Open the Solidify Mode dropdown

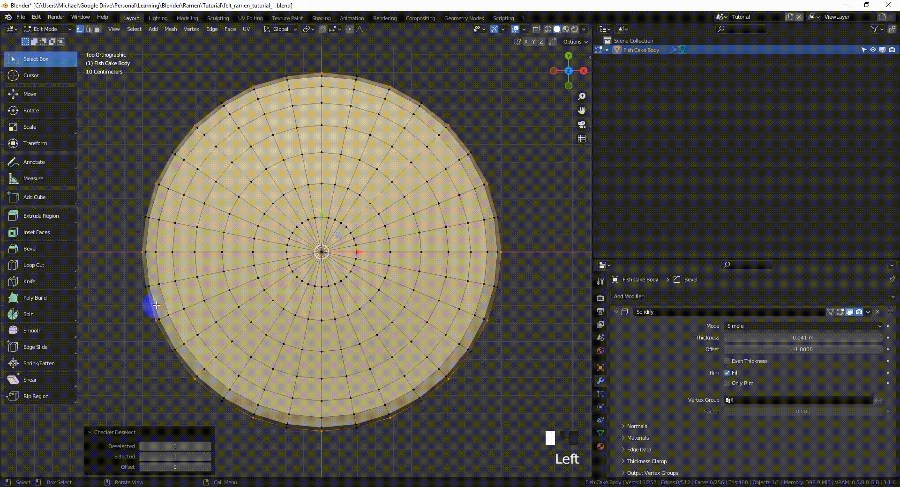pyautogui.click(x=803, y=326)
